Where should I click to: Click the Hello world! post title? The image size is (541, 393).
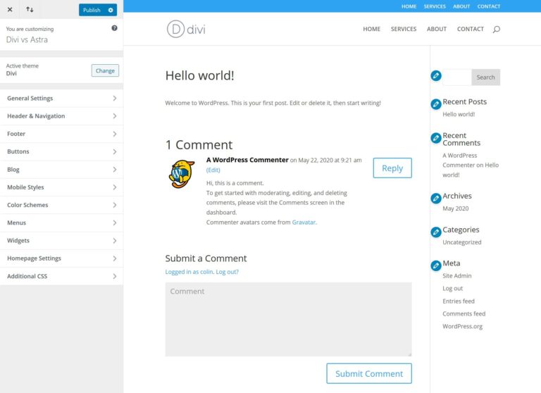click(199, 75)
